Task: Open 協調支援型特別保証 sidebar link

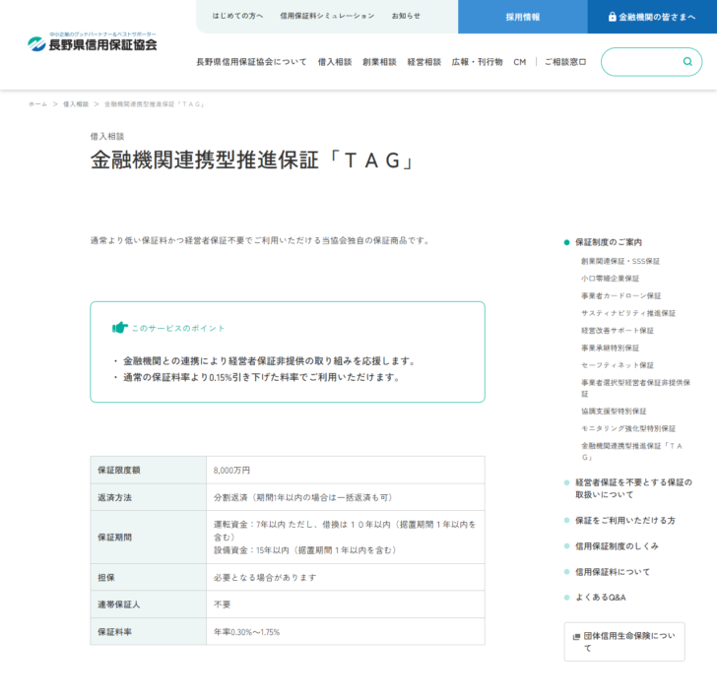Action: click(x=614, y=411)
